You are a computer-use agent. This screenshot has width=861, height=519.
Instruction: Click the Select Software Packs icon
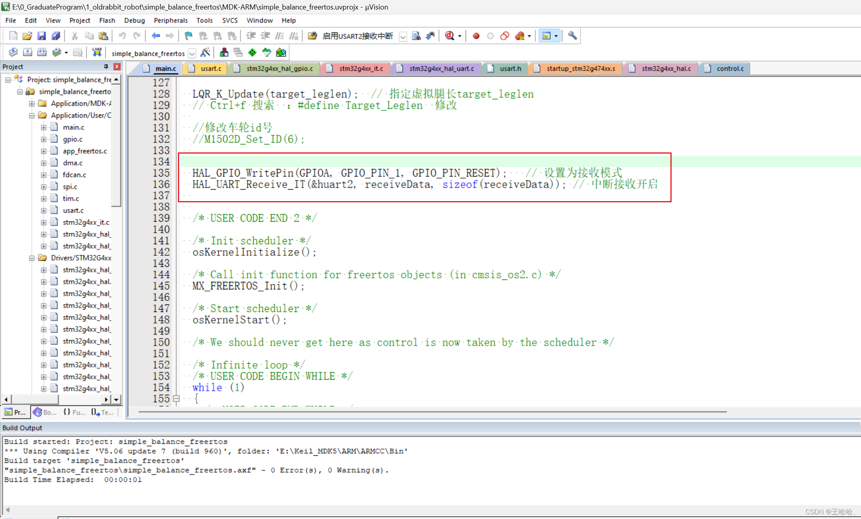click(267, 53)
